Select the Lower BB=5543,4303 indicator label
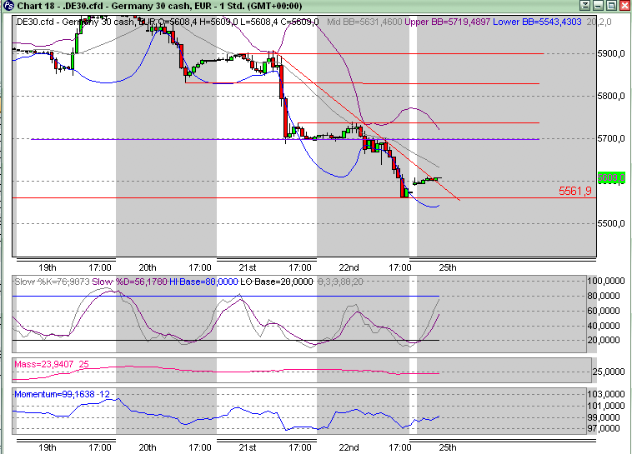 [x=537, y=22]
